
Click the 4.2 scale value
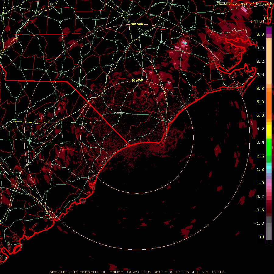[x=260, y=129]
